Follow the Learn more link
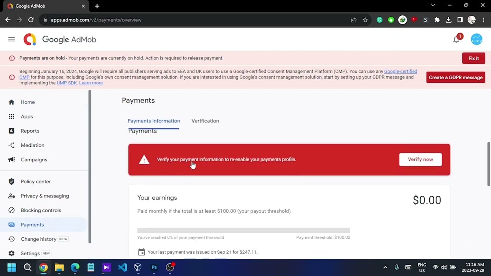The image size is (491, 276). click(91, 83)
